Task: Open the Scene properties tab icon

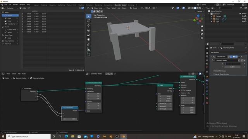Action: 207,64
